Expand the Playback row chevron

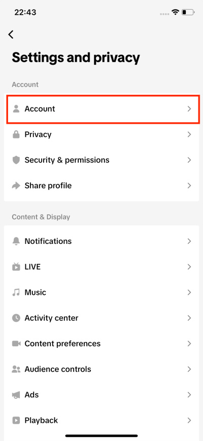[189, 421]
